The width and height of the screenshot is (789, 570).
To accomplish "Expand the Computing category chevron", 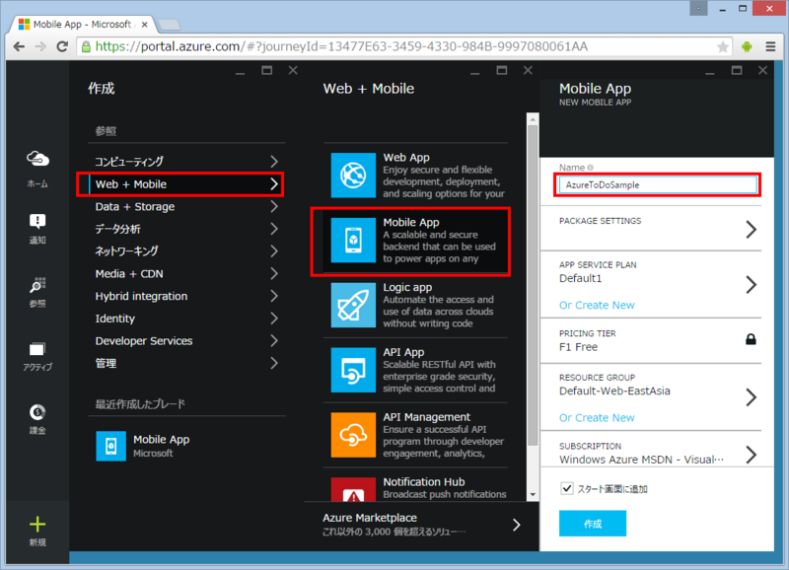I will pyautogui.click(x=274, y=162).
